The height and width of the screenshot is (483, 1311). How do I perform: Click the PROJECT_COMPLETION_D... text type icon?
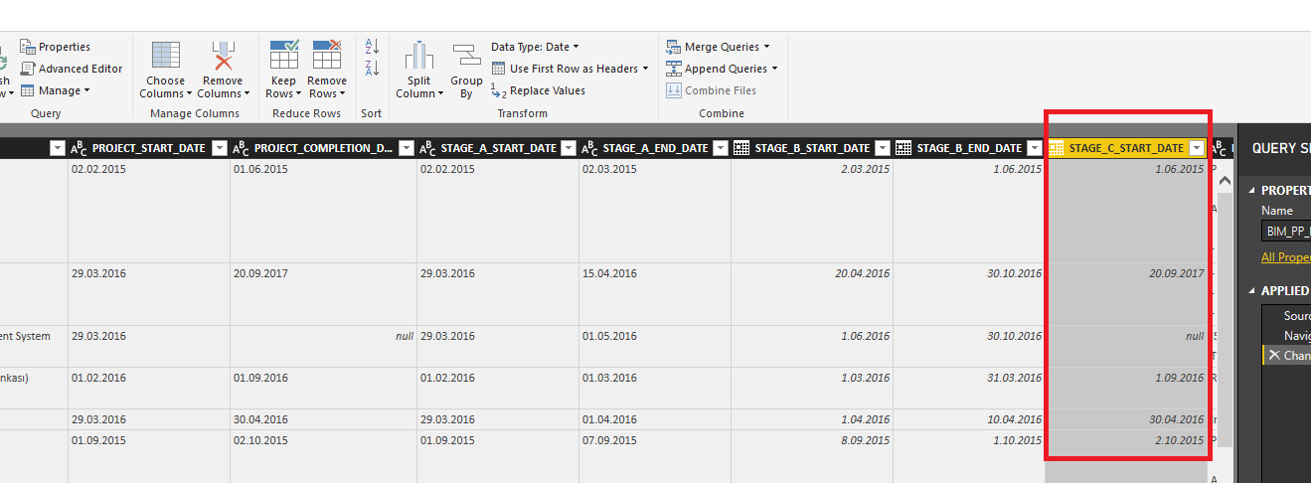(x=242, y=148)
